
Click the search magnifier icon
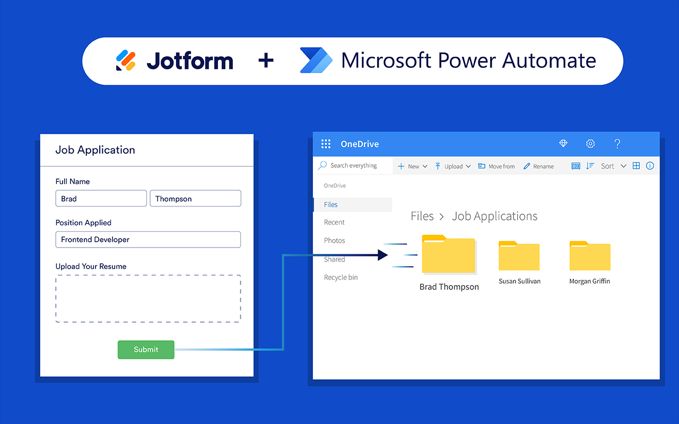[x=322, y=165]
